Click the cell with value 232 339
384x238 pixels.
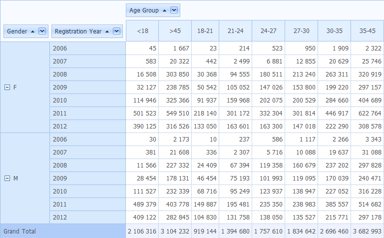pos(175,191)
